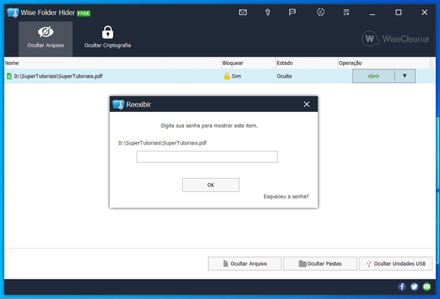The width and height of the screenshot is (440, 299).
Task: Switch to the Ocultar Criptografia tab
Action: point(108,38)
